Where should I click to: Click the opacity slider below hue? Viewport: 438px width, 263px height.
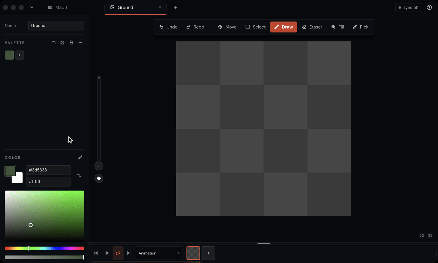(44, 257)
